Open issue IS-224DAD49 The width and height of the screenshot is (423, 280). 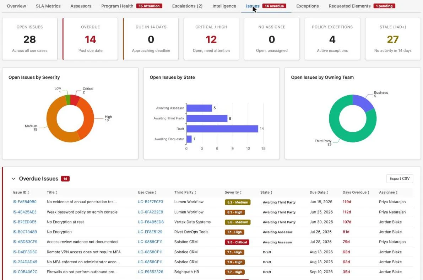pyautogui.click(x=25, y=262)
